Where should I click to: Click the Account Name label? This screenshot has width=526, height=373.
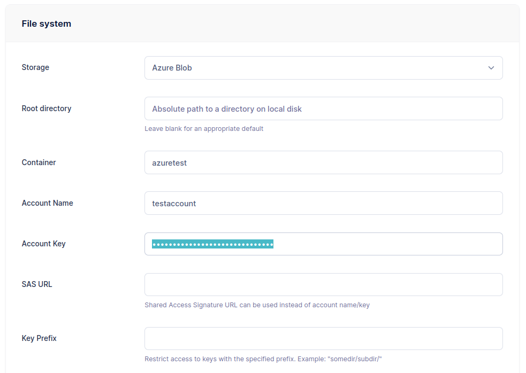coord(47,203)
